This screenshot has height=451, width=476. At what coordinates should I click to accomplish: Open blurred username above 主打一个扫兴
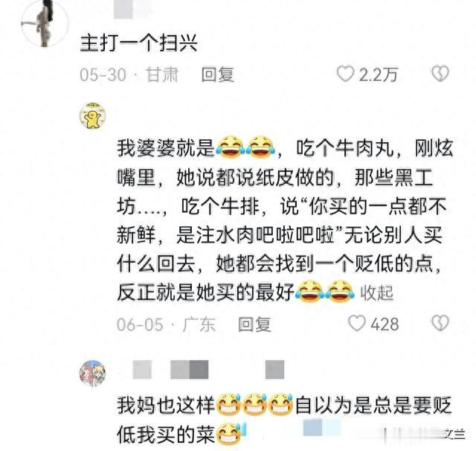[134, 10]
